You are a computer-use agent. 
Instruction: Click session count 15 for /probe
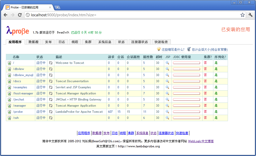point(119,112)
